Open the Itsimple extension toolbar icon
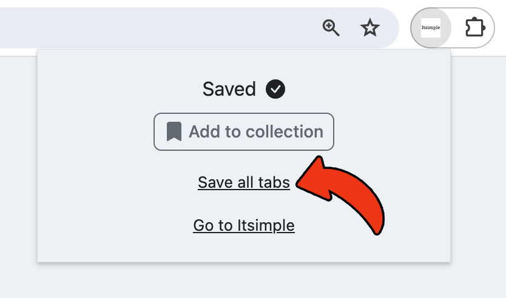Image resolution: width=506 pixels, height=298 pixels. (431, 28)
